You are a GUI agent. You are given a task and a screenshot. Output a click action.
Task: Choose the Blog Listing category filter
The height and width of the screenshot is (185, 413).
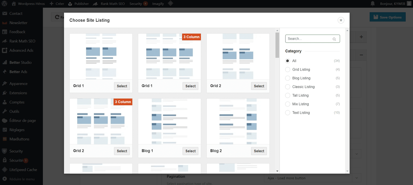pos(288,78)
